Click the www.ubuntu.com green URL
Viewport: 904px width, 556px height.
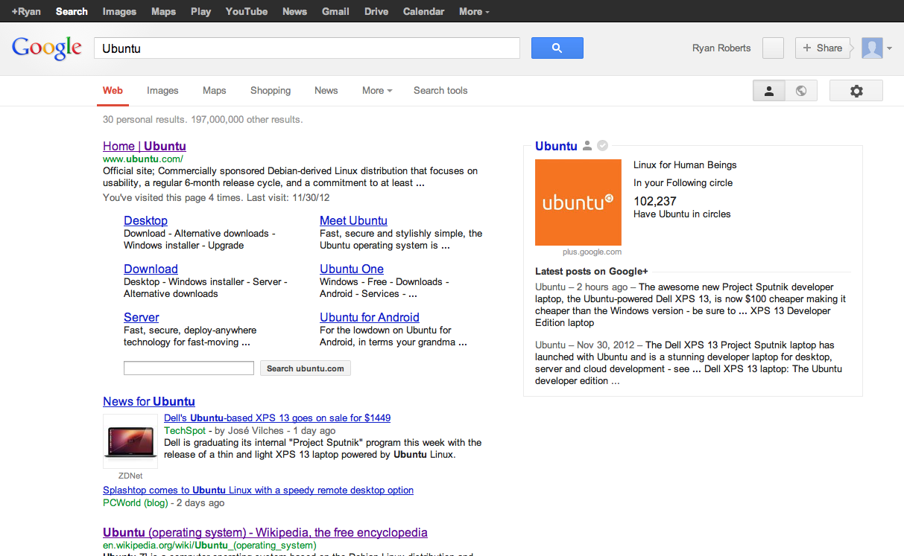pos(143,159)
